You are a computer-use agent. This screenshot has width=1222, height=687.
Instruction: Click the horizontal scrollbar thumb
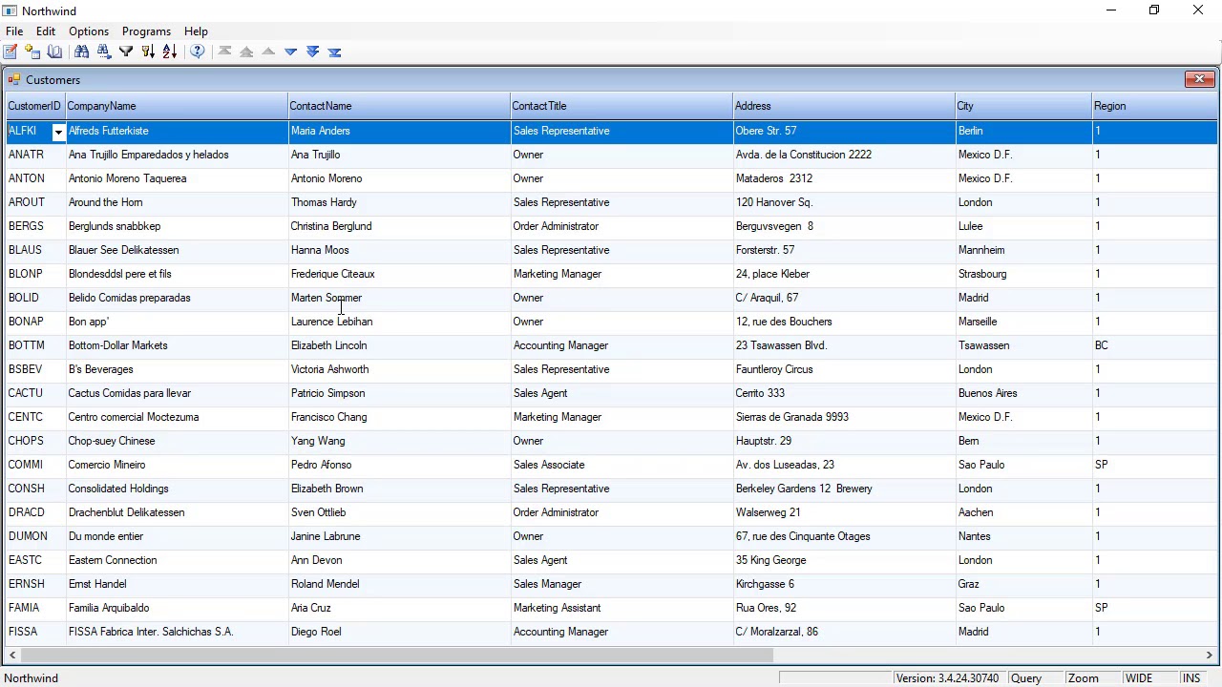coord(396,655)
